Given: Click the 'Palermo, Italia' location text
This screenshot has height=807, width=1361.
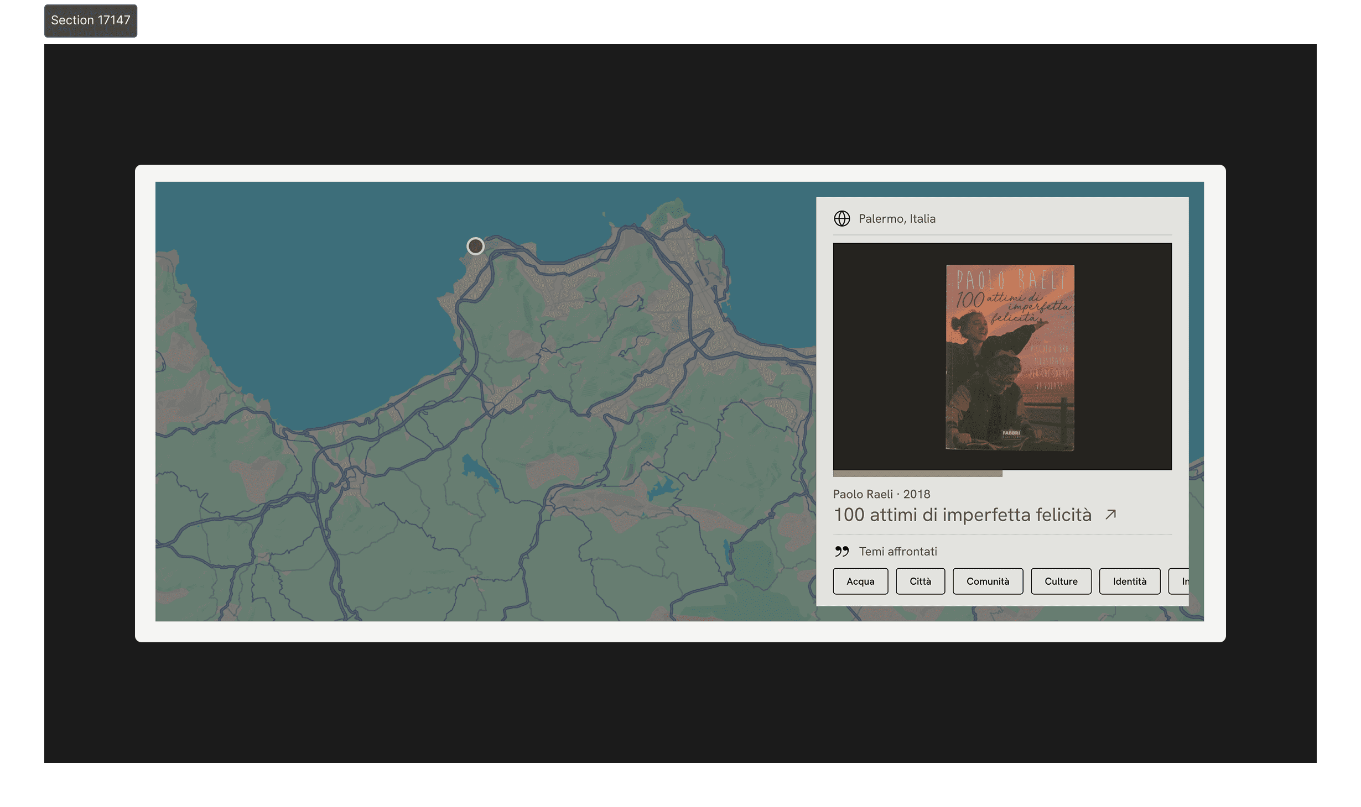Looking at the screenshot, I should pyautogui.click(x=897, y=219).
